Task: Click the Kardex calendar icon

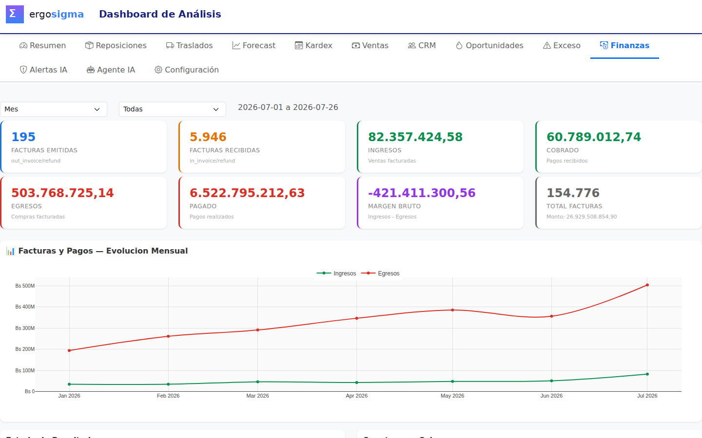Action: tap(299, 45)
